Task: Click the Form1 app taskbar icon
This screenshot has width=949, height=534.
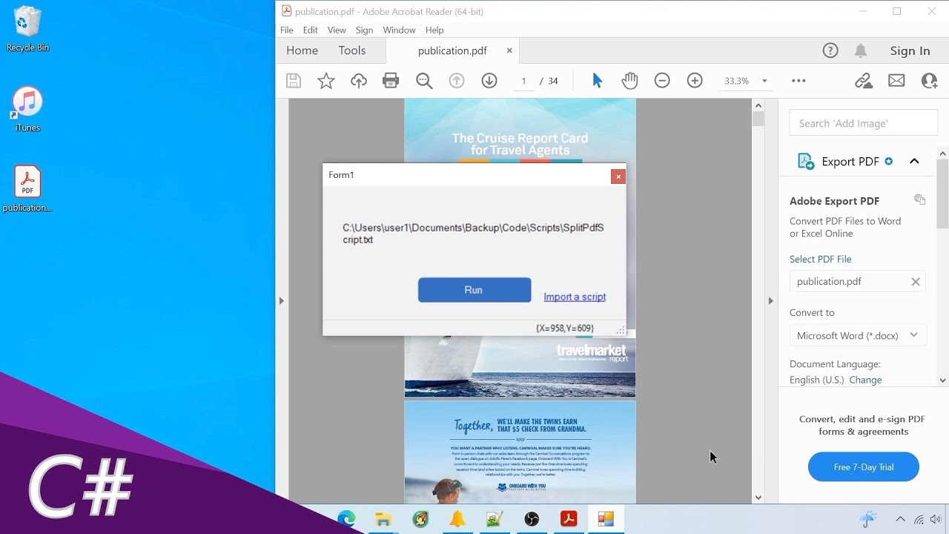Action: click(x=606, y=519)
